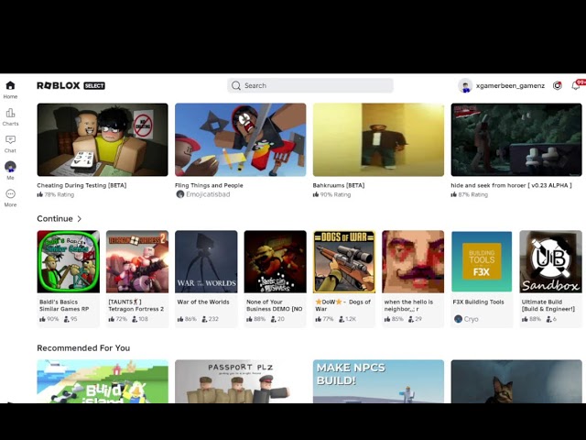Click the SELECT badge beside logo
586x440 pixels.
point(94,85)
